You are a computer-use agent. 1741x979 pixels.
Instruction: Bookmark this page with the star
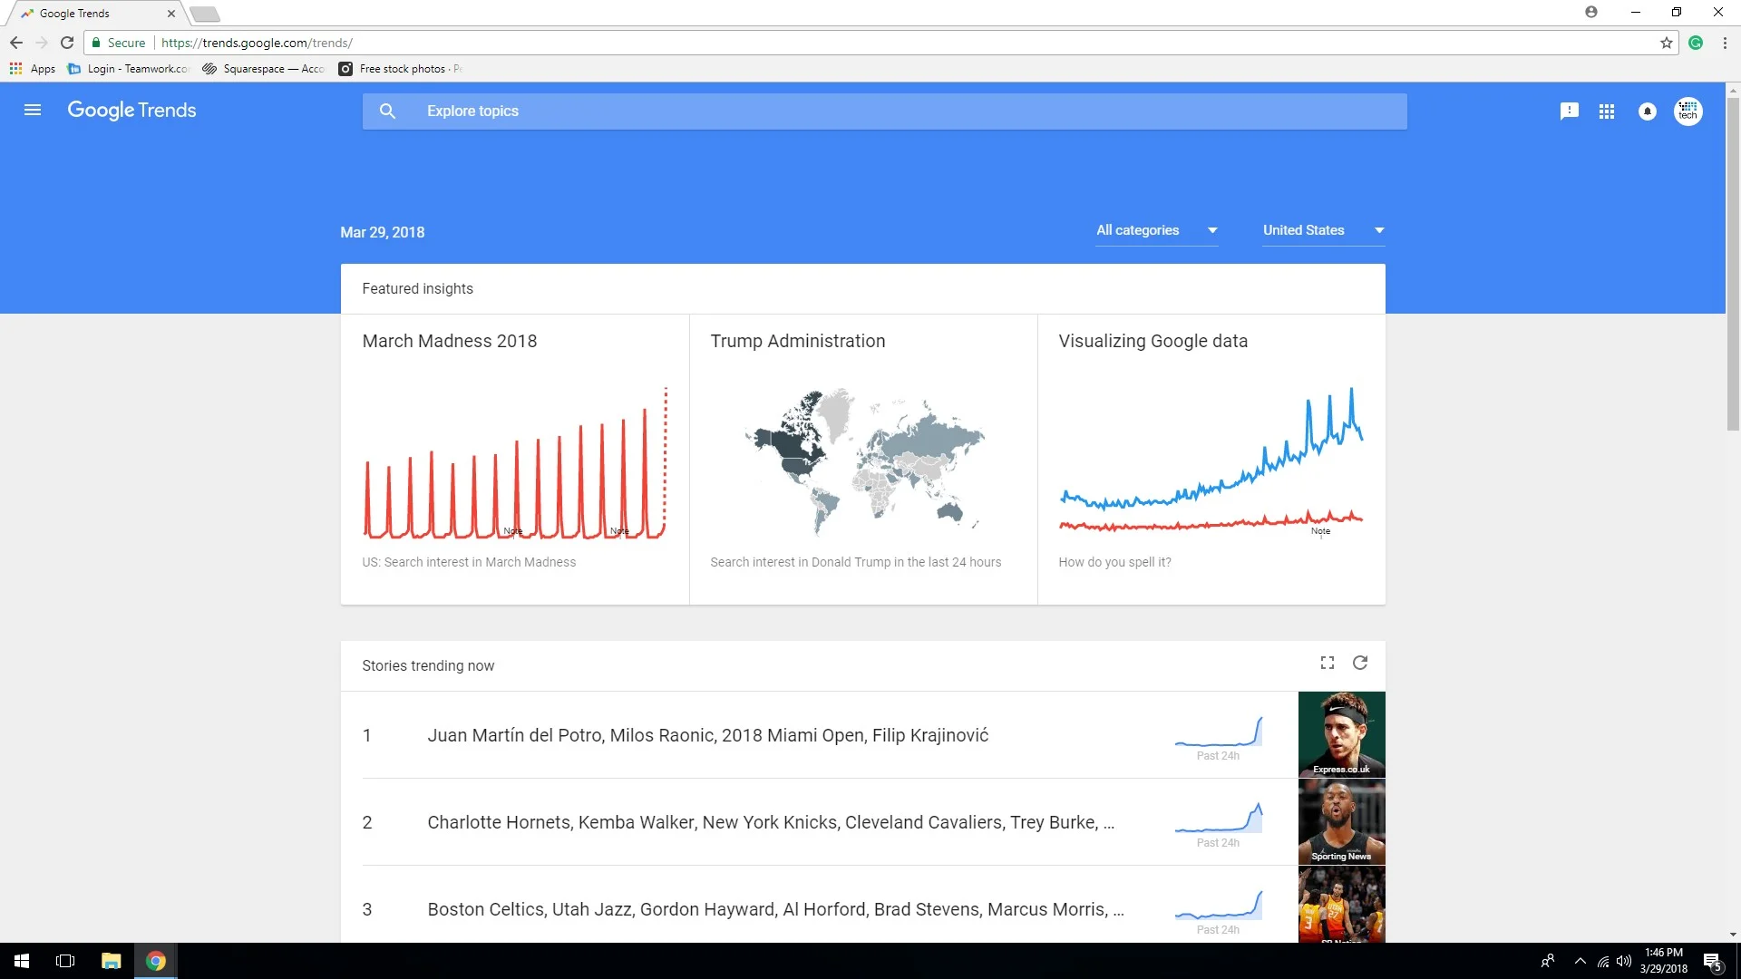tap(1667, 43)
